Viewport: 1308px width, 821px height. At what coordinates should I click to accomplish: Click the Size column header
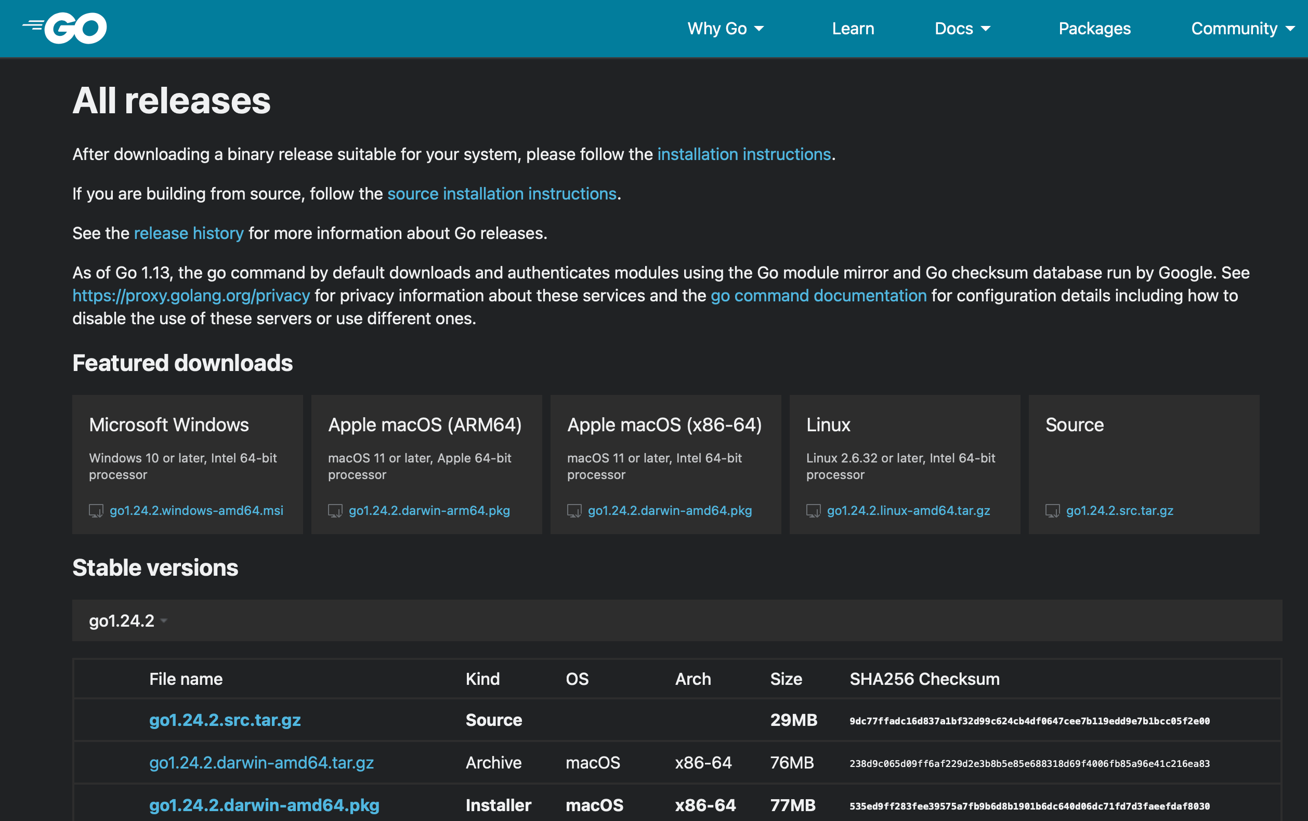click(786, 679)
